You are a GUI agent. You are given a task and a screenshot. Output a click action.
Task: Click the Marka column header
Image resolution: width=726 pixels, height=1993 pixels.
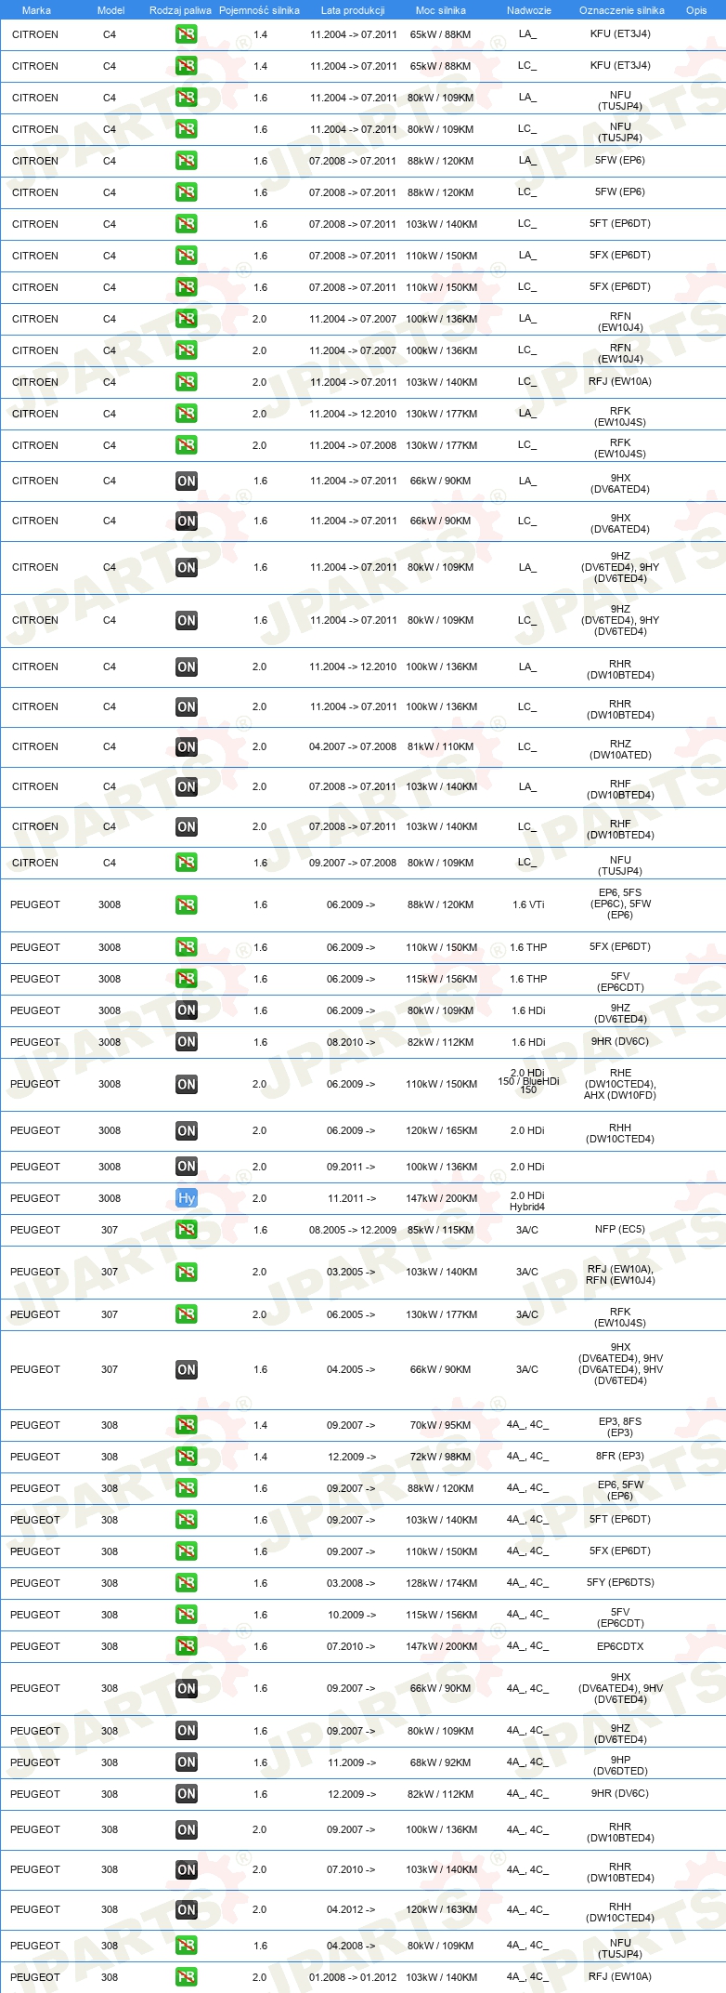pos(36,10)
